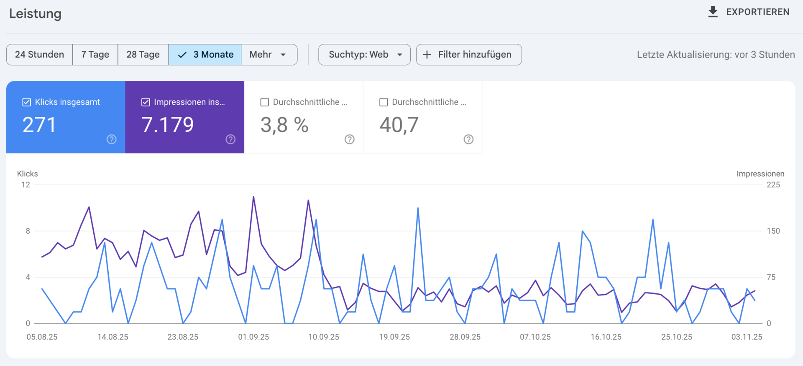The image size is (803, 366).
Task: Click the checkmark icon beside 3 Monate
Action: click(x=182, y=55)
